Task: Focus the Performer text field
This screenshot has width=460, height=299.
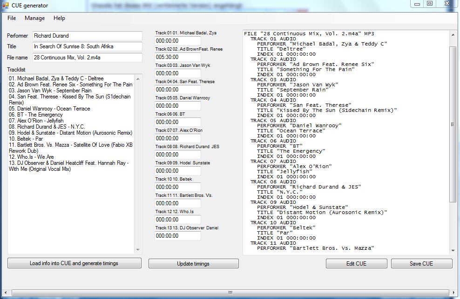Action: [87, 36]
